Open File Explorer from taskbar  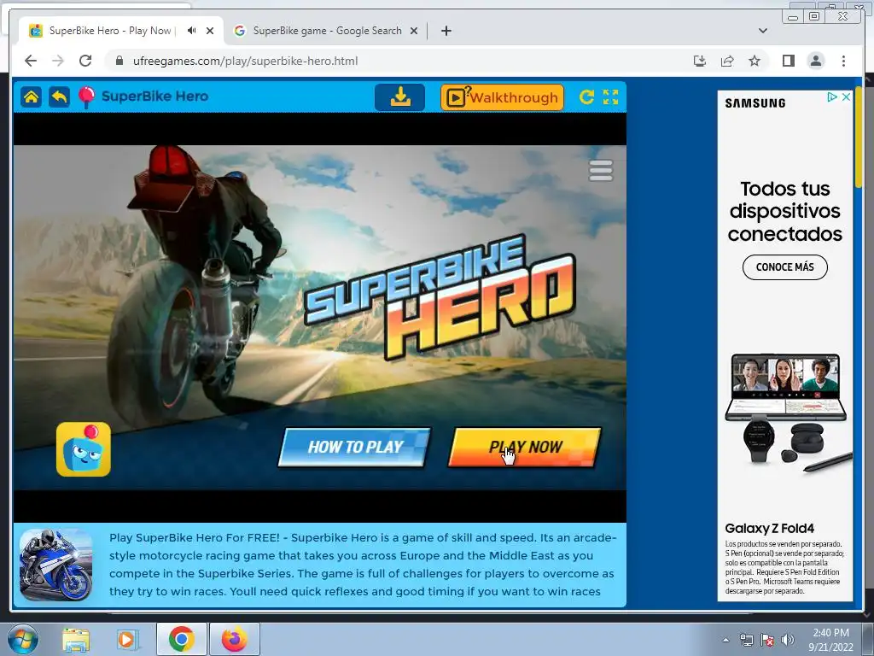coord(76,639)
